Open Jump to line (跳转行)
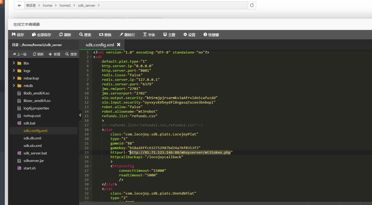This screenshot has height=205, width=372. click(x=127, y=35)
